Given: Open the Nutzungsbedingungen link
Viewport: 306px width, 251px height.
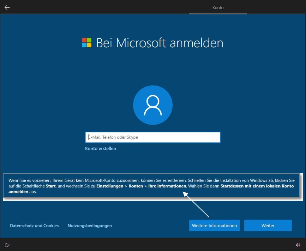Looking at the screenshot, I should point(90,226).
